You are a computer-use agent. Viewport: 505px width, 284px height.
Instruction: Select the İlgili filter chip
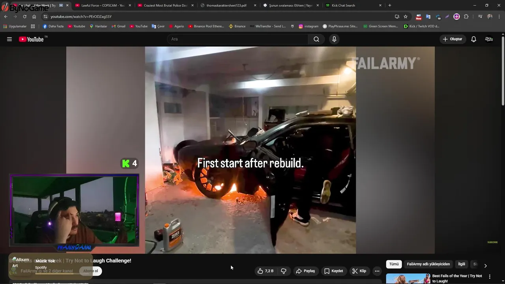click(462, 264)
